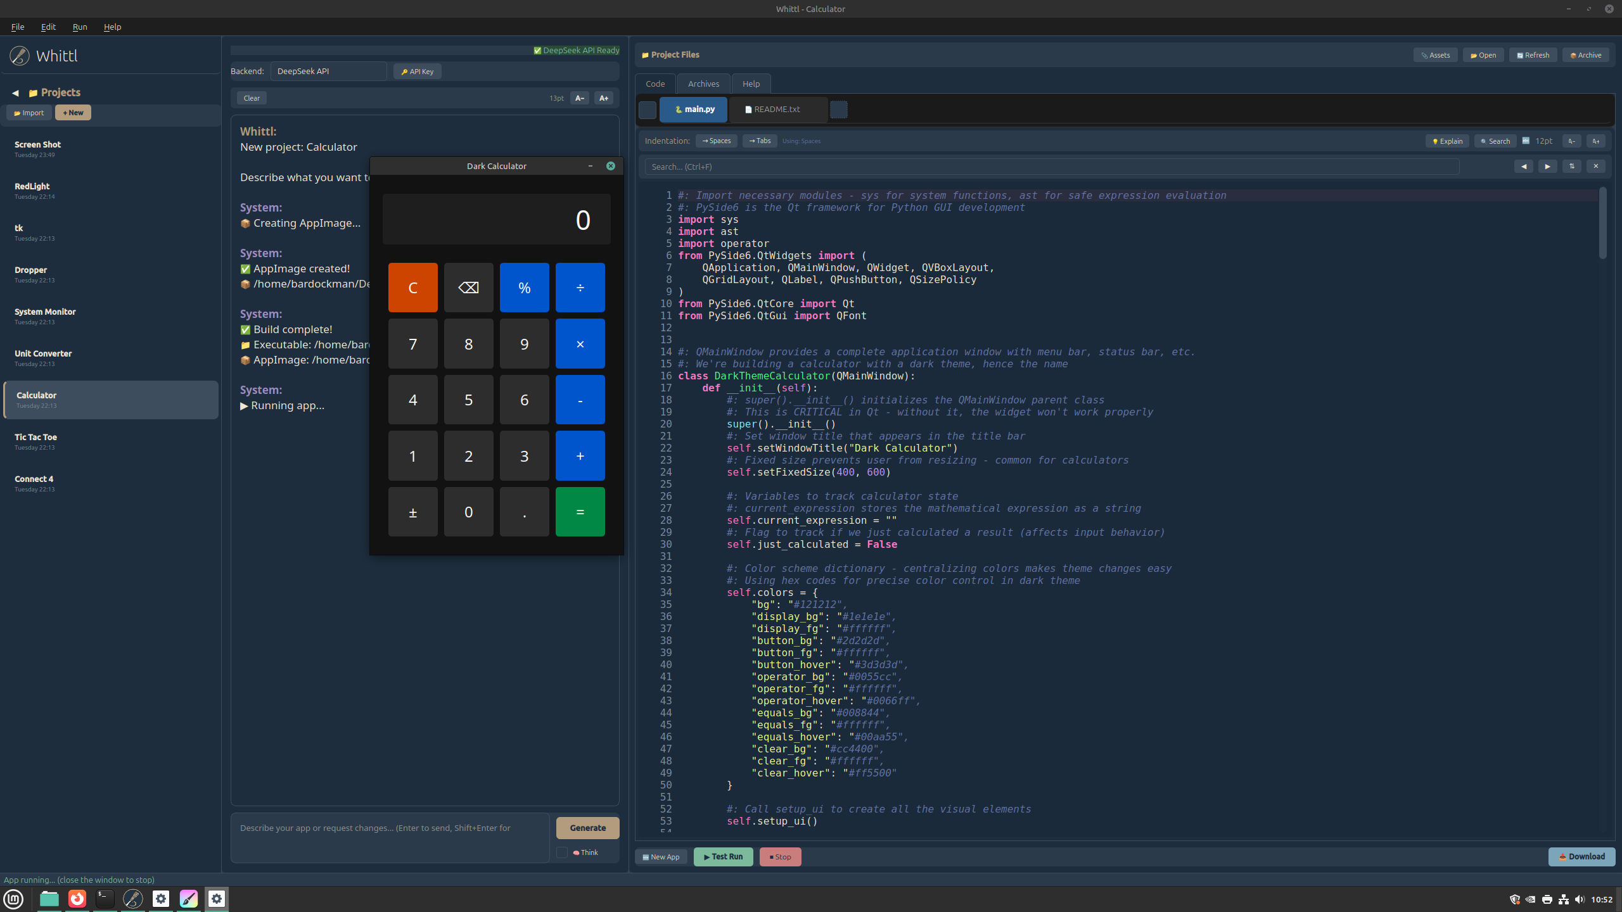The height and width of the screenshot is (912, 1622).
Task: Open the terminal from the taskbar
Action: 105,898
